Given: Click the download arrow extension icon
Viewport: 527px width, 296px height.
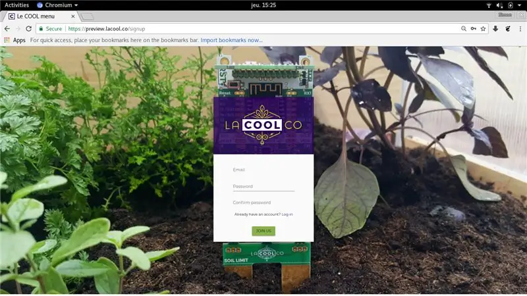Looking at the screenshot, I should coord(495,29).
